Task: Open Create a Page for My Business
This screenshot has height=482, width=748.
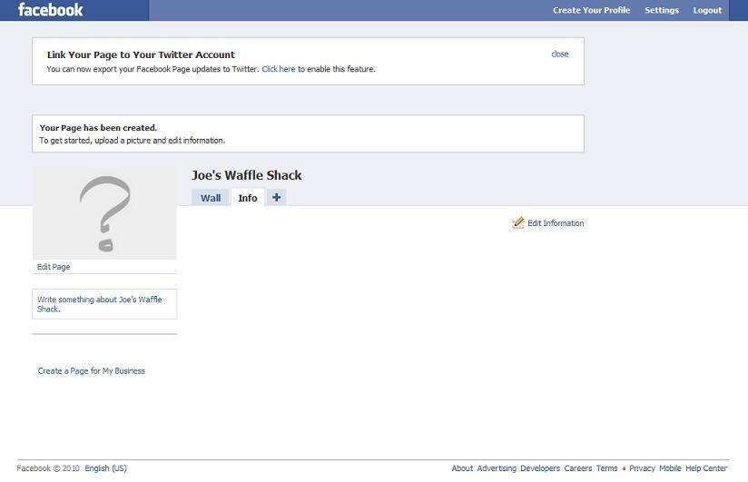Action: click(91, 370)
